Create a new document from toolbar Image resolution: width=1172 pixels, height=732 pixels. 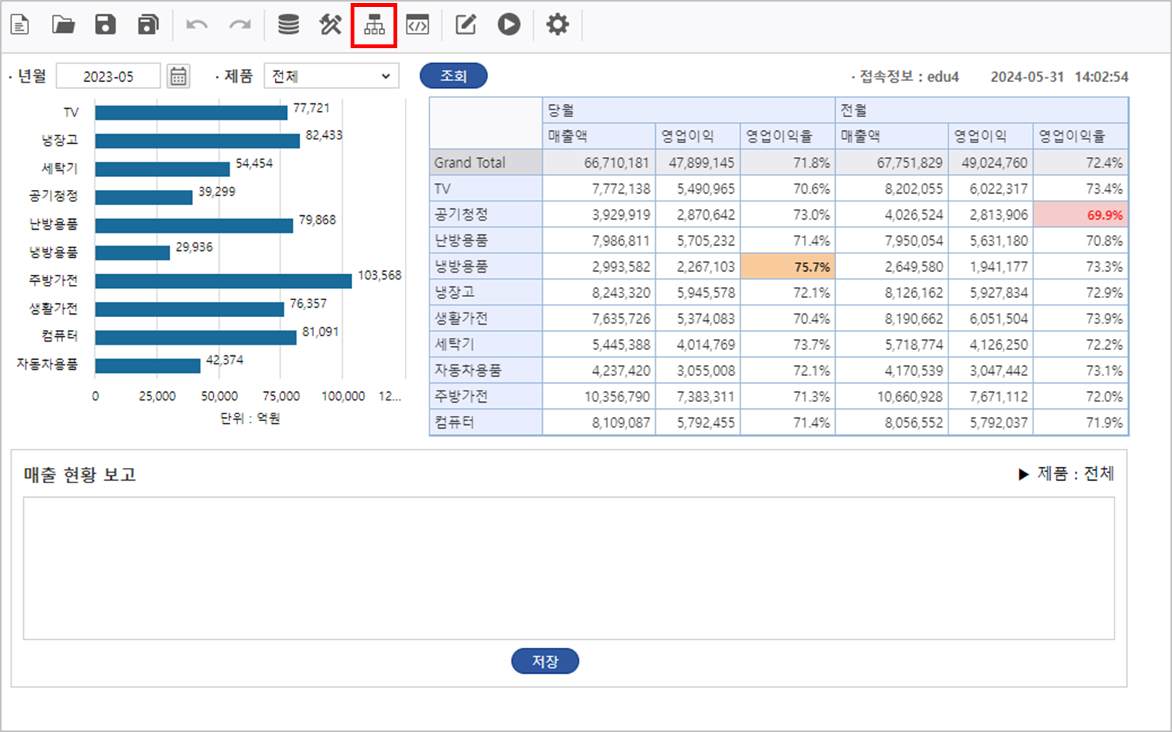coord(20,25)
